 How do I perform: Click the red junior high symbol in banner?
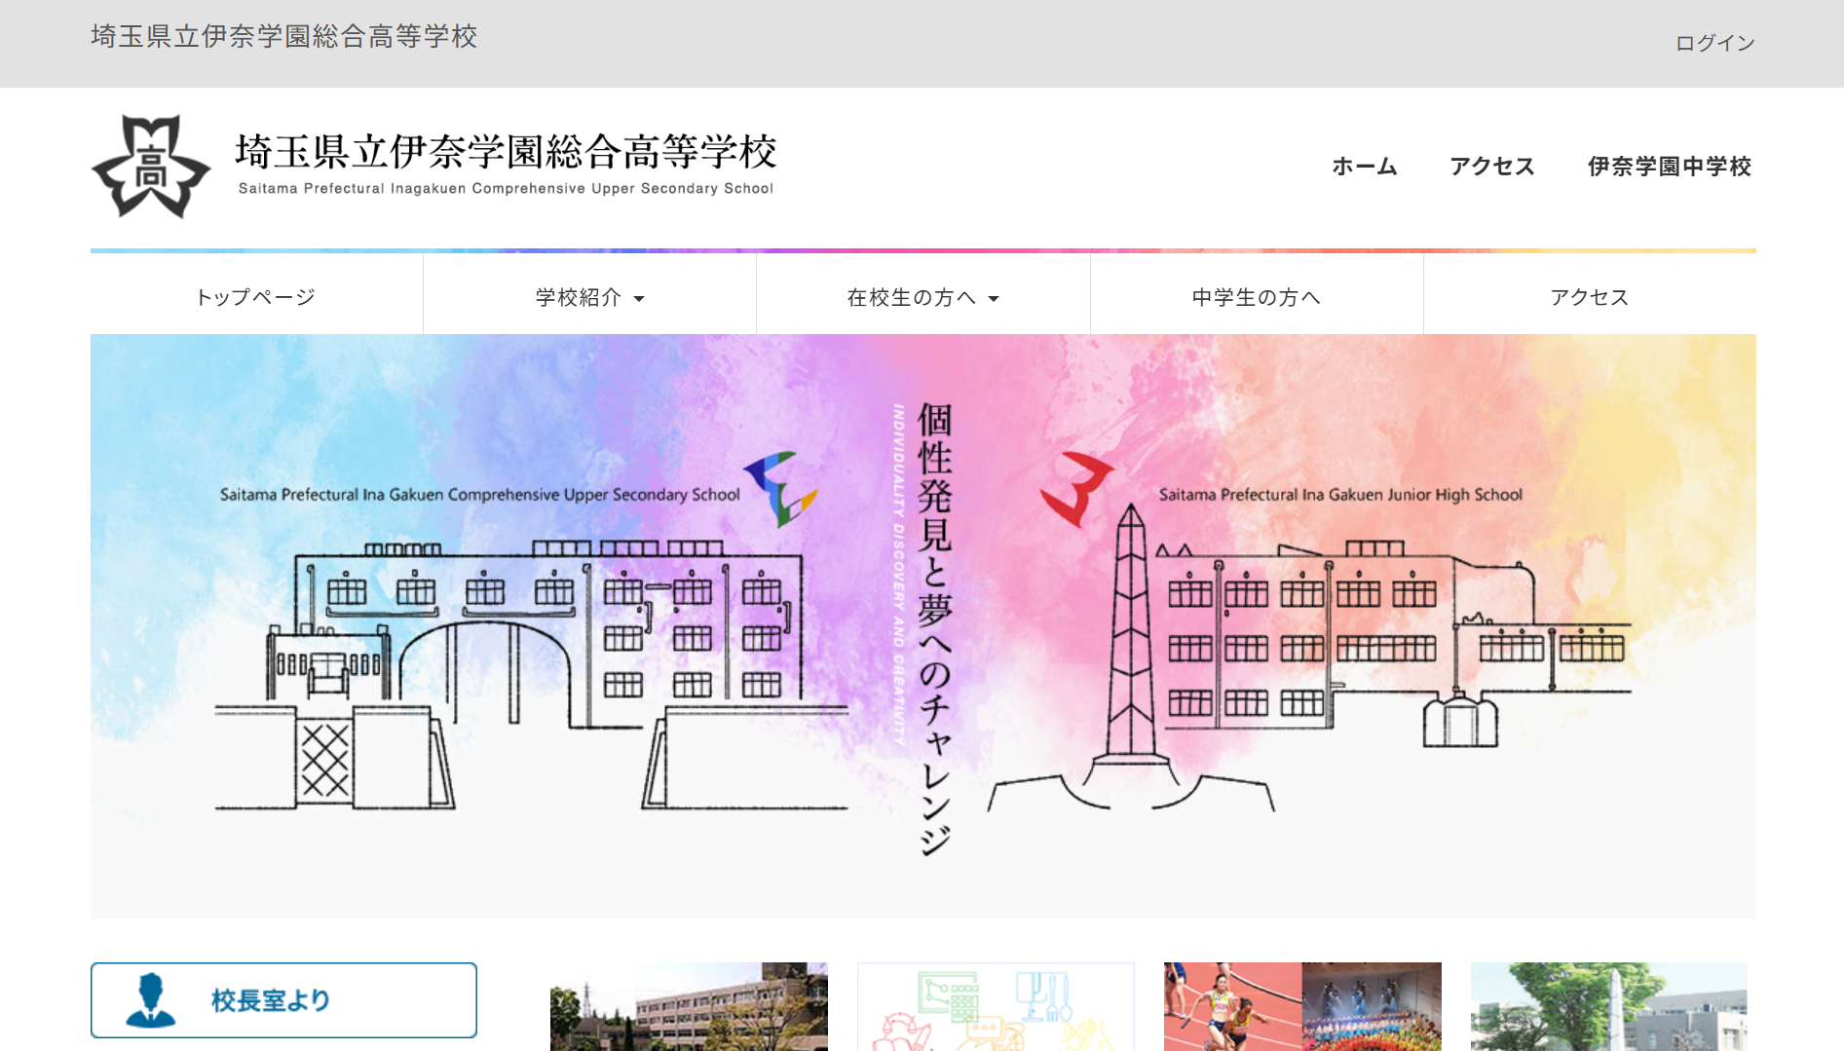tap(1076, 489)
